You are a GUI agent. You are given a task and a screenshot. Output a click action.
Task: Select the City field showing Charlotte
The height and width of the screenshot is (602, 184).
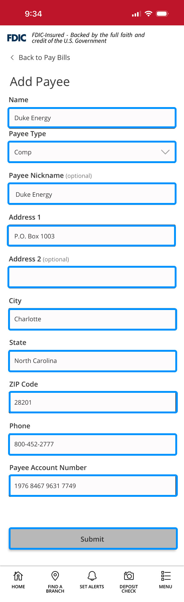[x=92, y=319]
